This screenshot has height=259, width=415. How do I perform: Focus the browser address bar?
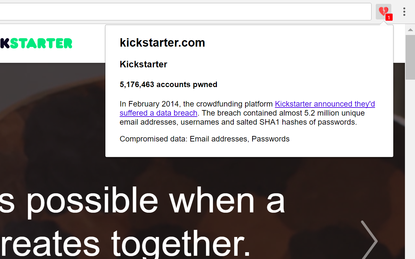(185, 12)
